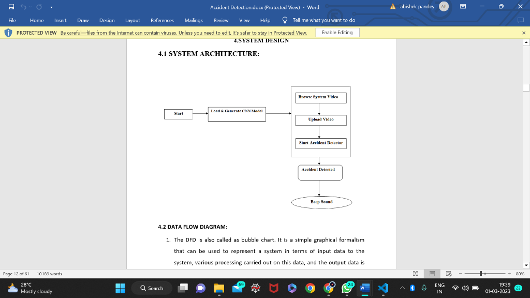Click the 10189 words count
This screenshot has width=530, height=298.
(49, 274)
